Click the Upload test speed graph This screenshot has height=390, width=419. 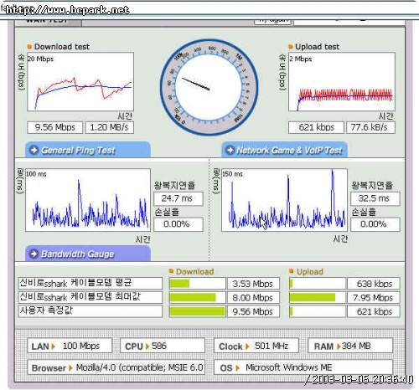click(342, 81)
